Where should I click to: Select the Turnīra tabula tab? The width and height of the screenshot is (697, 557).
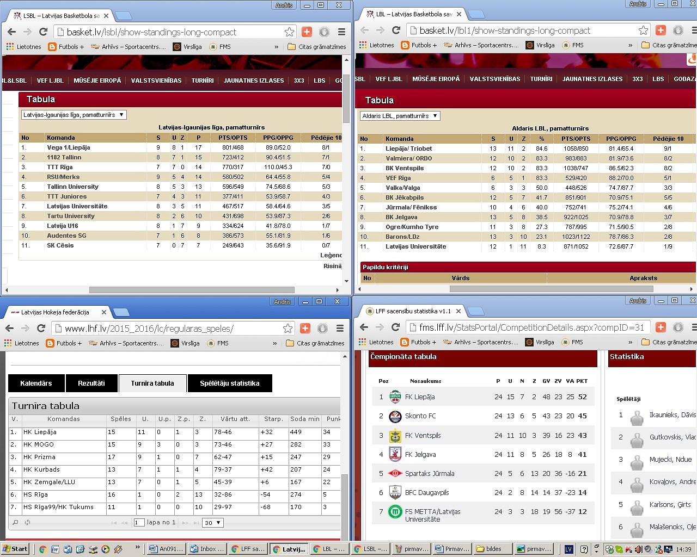click(x=152, y=383)
